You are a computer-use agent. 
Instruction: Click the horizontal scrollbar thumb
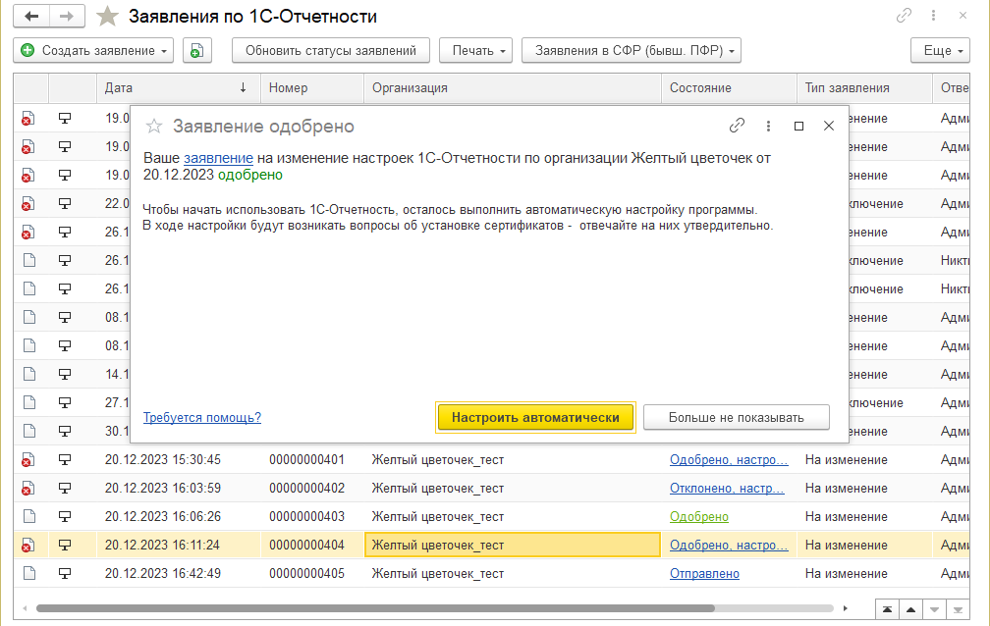click(x=375, y=609)
